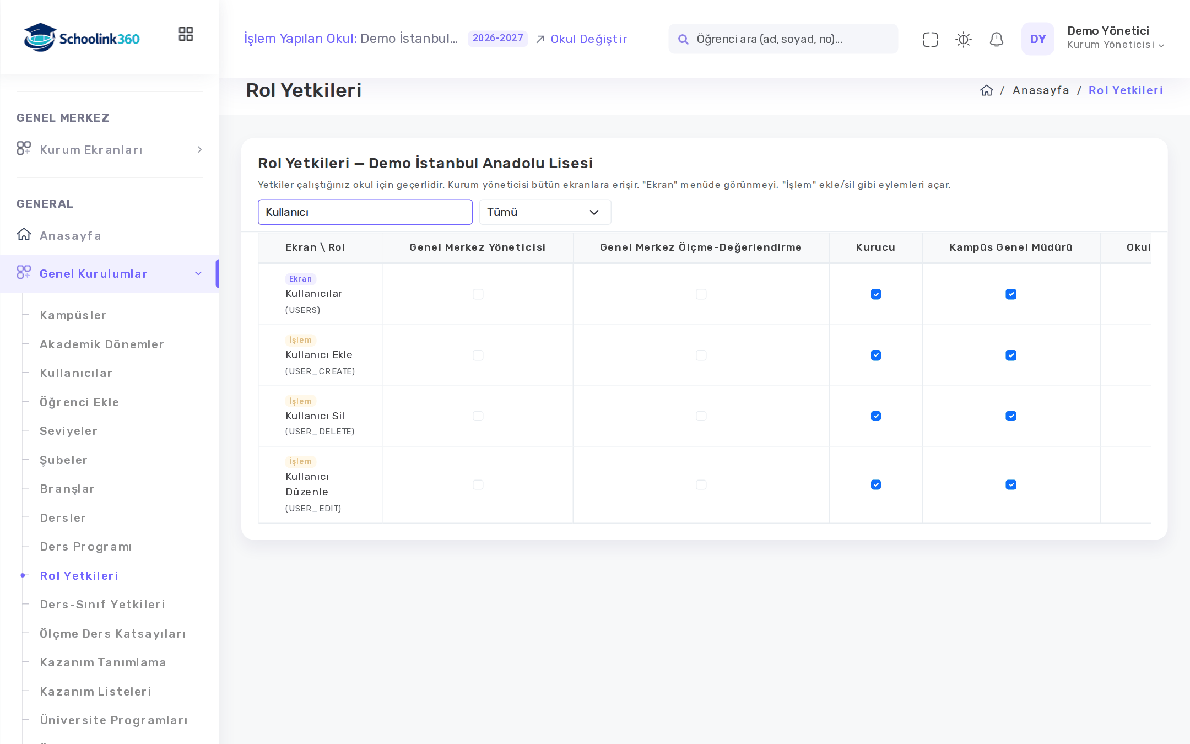Click the arrow icon beside Okul Değiştir
The image size is (1190, 744).
coord(540,39)
